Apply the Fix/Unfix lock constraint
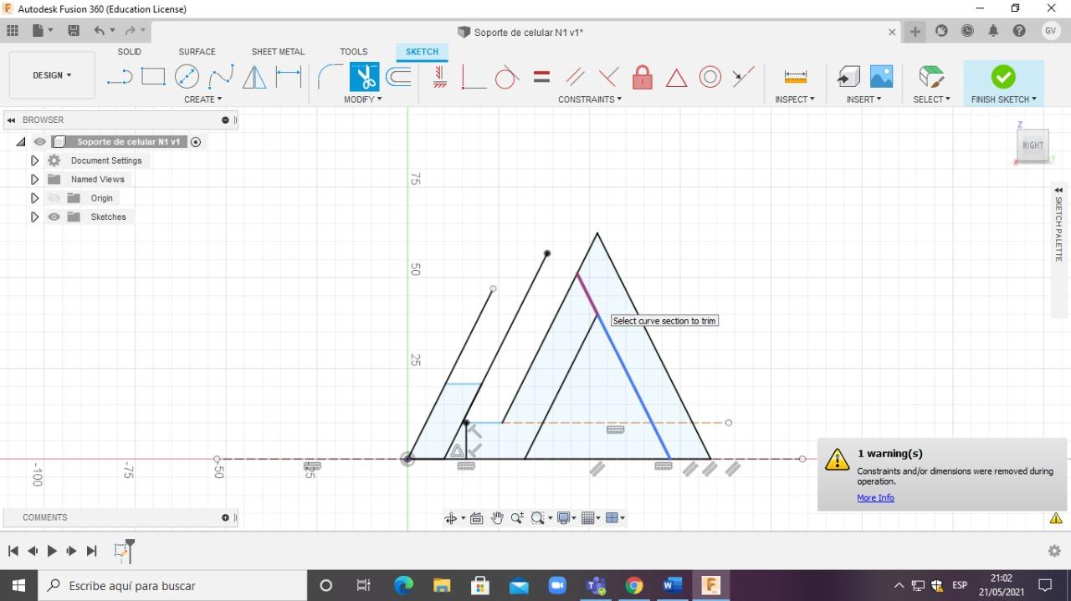The height and width of the screenshot is (601, 1071). 643,77
